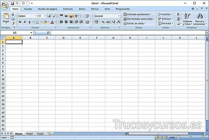
Task: Align text right
Action: point(71,22)
